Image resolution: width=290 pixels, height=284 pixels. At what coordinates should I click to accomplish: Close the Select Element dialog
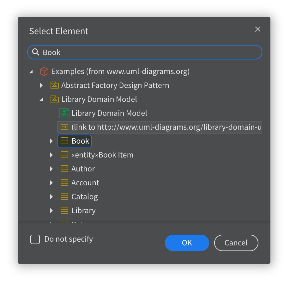click(x=258, y=29)
